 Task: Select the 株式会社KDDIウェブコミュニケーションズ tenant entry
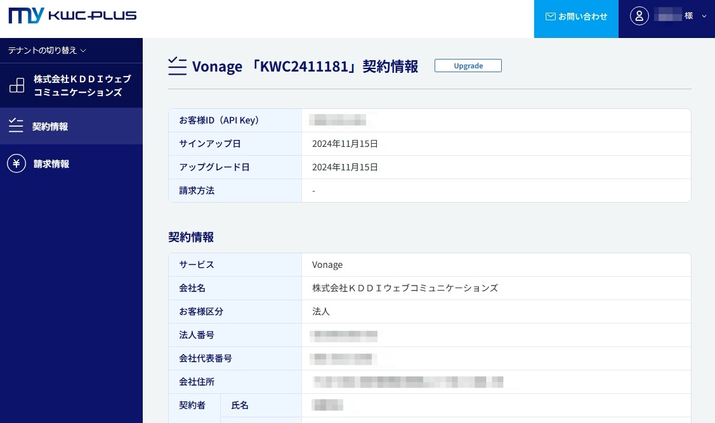(71, 85)
